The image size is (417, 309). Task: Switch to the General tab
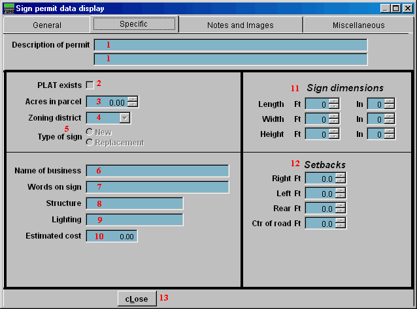point(47,25)
